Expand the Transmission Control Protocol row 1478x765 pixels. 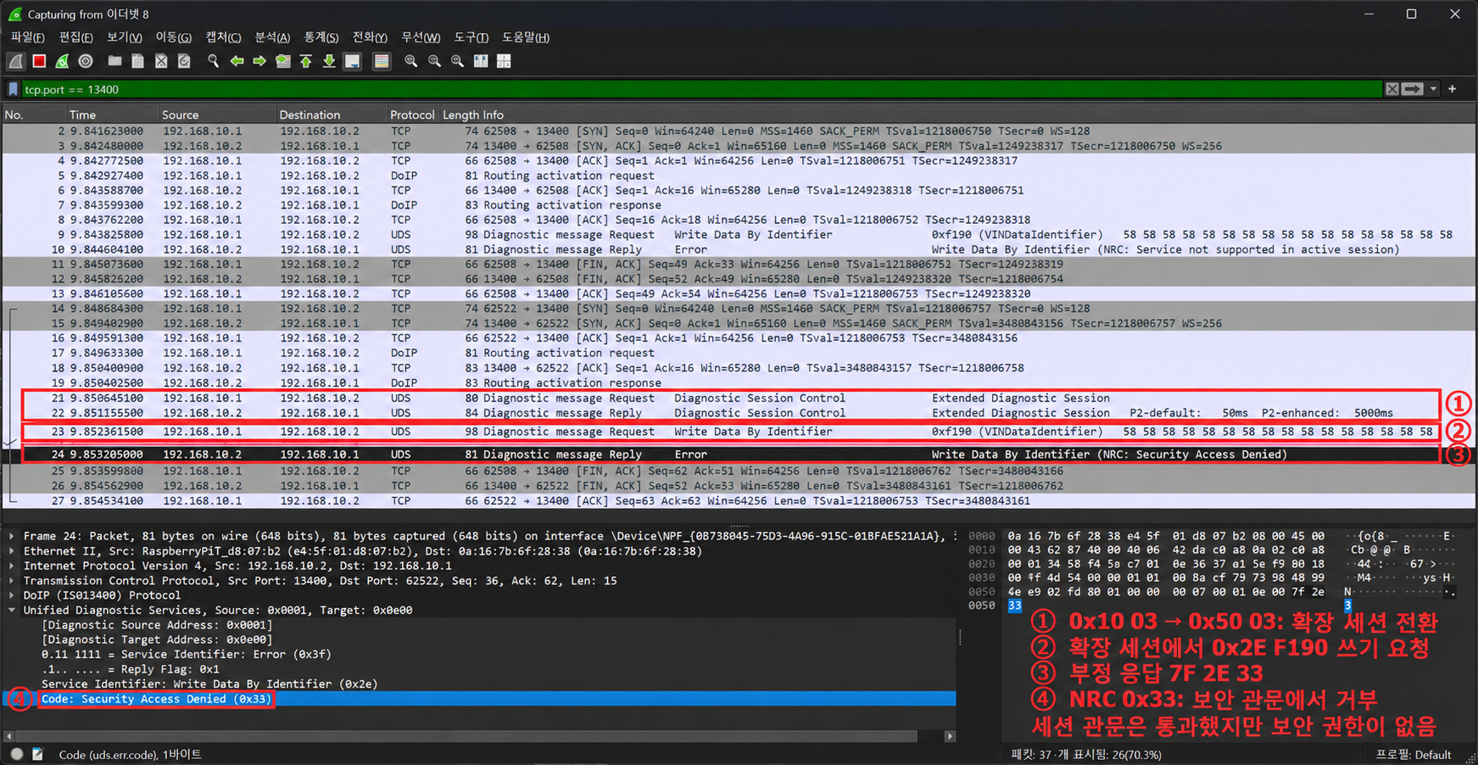(x=12, y=581)
